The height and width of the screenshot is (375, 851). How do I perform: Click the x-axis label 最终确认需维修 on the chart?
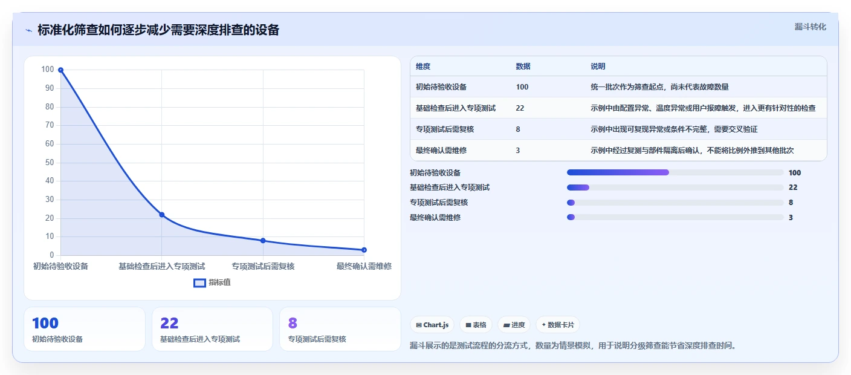364,266
